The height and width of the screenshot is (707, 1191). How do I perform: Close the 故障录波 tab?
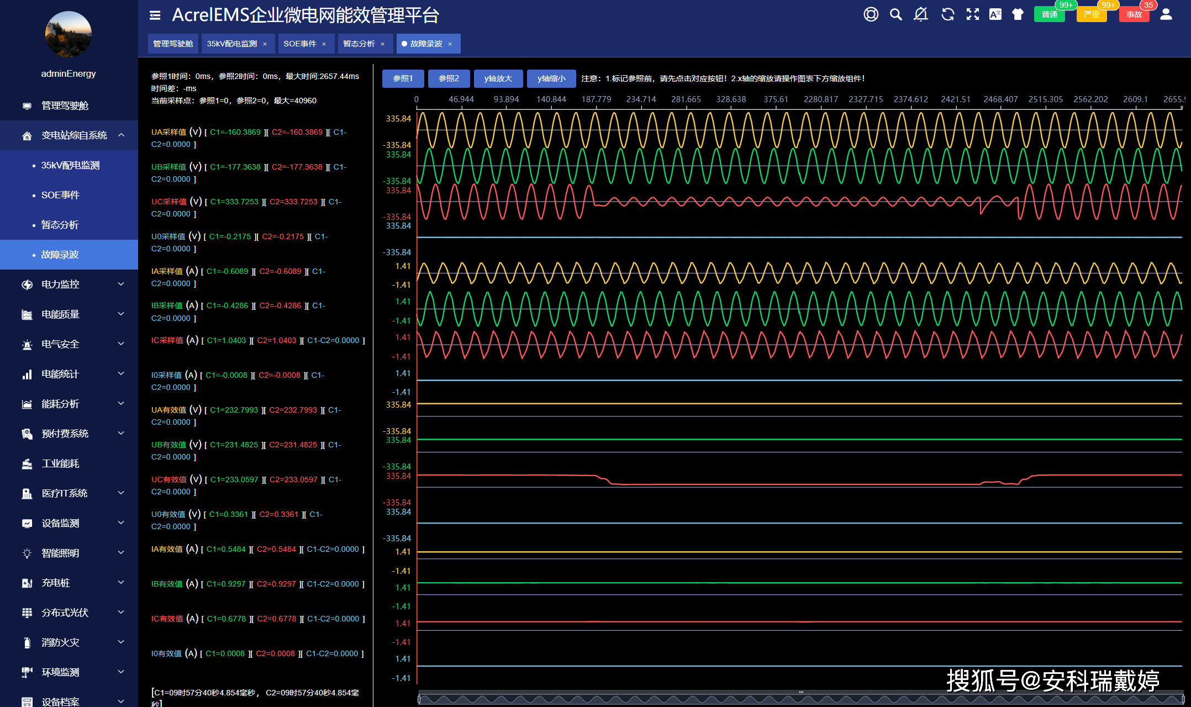pos(450,44)
